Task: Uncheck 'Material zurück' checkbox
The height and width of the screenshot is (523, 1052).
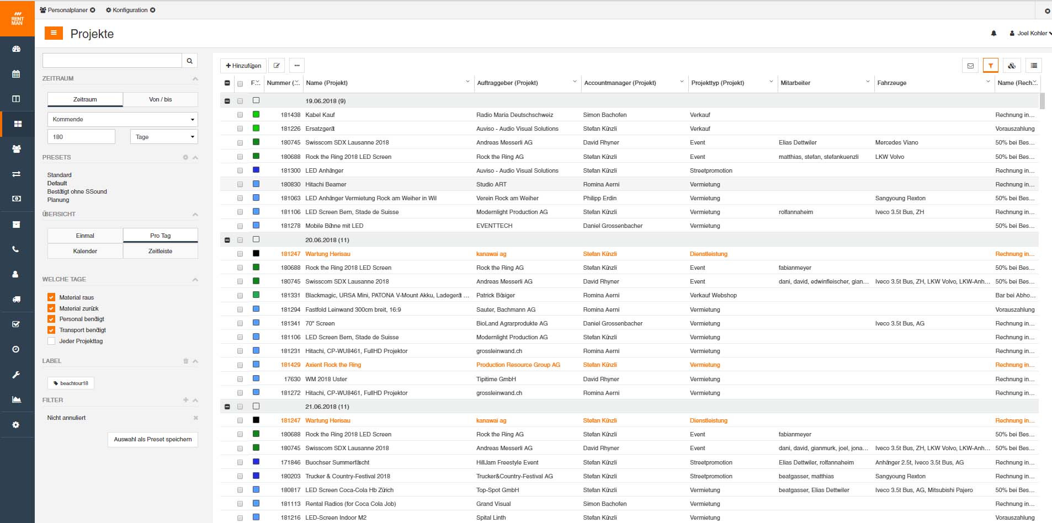Action: point(51,308)
